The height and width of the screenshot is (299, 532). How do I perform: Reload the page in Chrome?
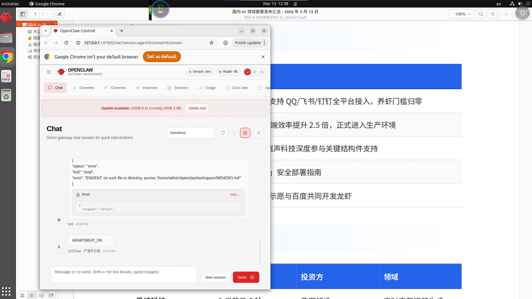pyautogui.click(x=66, y=42)
